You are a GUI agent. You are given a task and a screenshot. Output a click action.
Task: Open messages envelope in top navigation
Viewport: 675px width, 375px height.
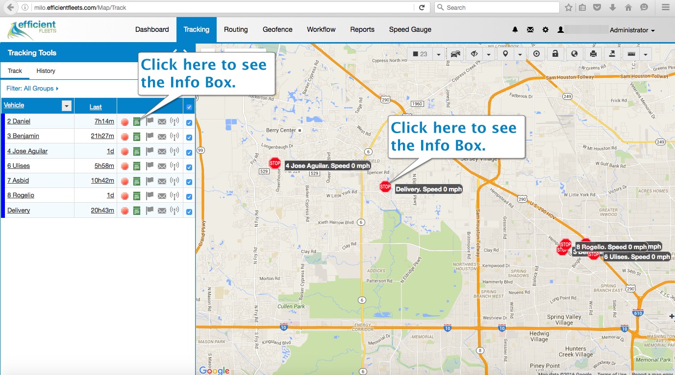[530, 30]
